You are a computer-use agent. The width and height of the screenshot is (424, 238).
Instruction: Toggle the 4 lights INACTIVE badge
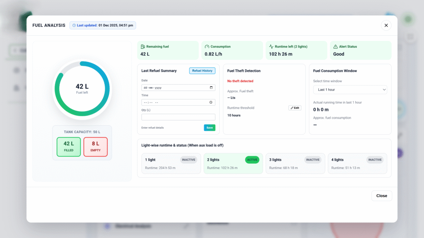(x=375, y=159)
